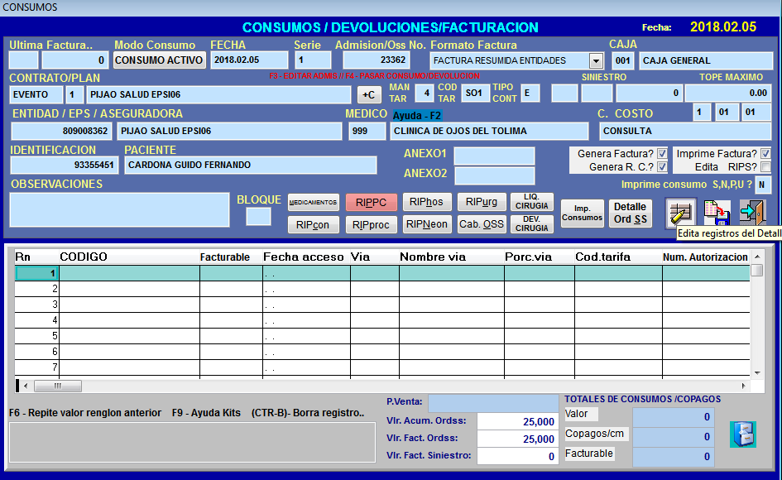Click the MEDICAMENTOS button
This screenshot has height=480, width=782.
coord(313,202)
